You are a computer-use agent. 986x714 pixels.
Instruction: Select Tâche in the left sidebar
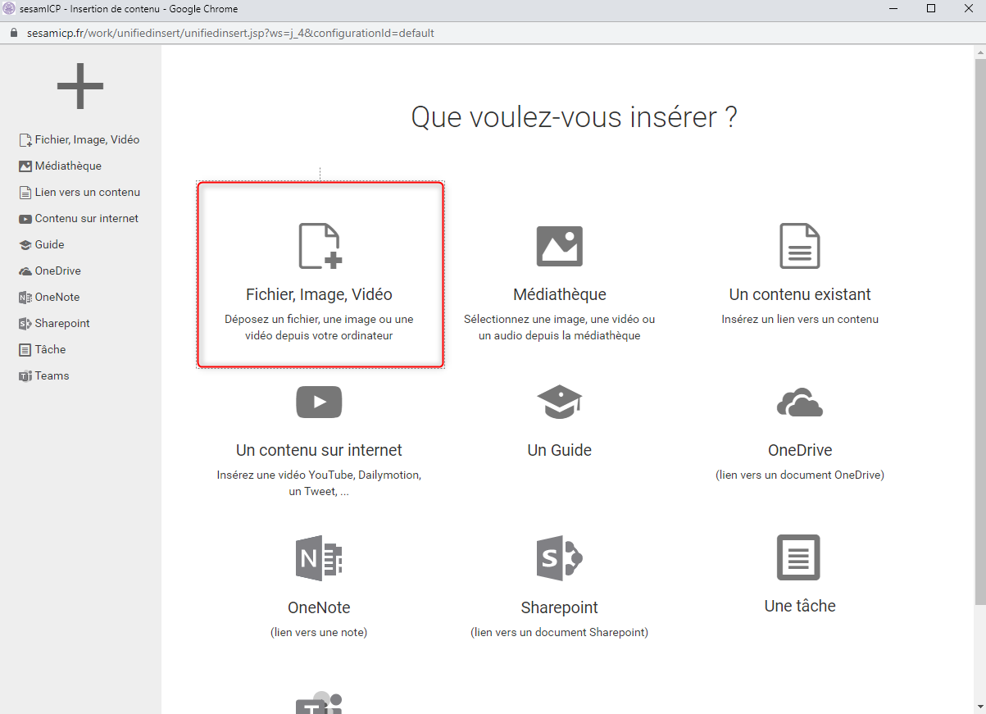(50, 349)
